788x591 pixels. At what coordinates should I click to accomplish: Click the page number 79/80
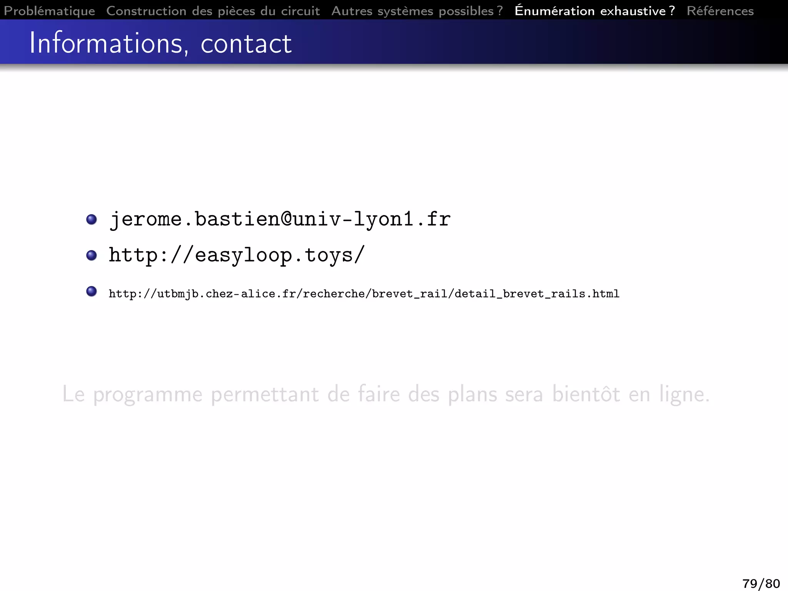pos(761,584)
